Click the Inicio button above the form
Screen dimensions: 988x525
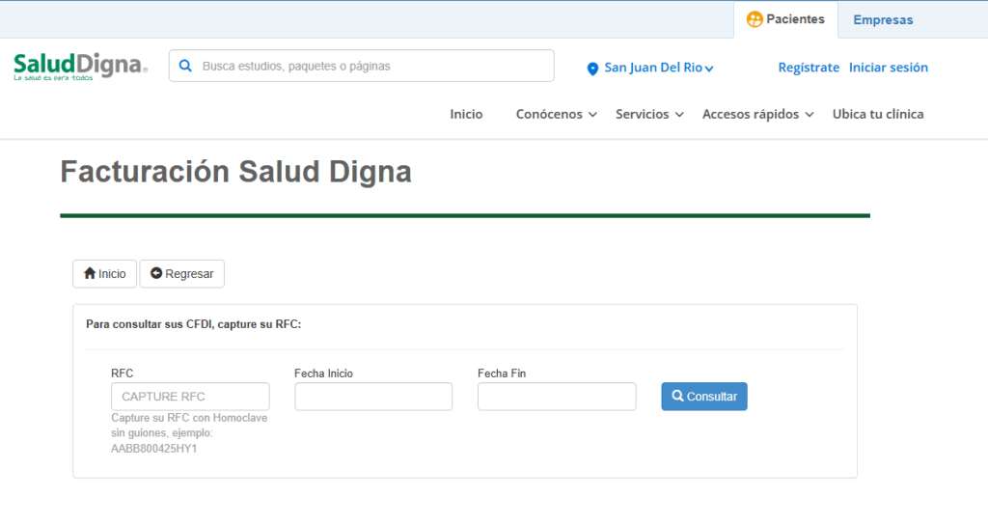(x=104, y=273)
